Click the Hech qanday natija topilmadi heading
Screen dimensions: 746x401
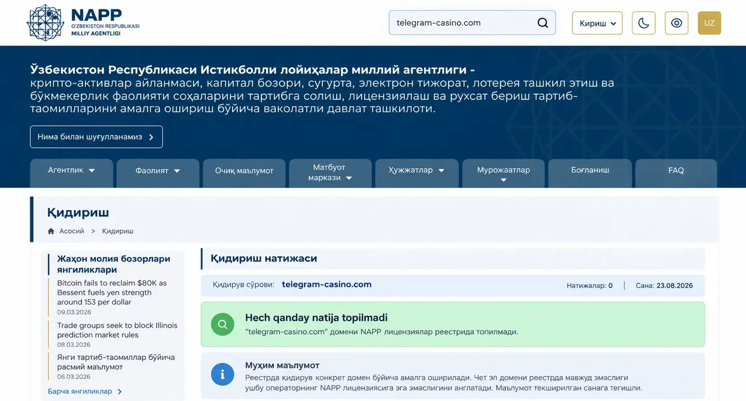click(x=316, y=318)
